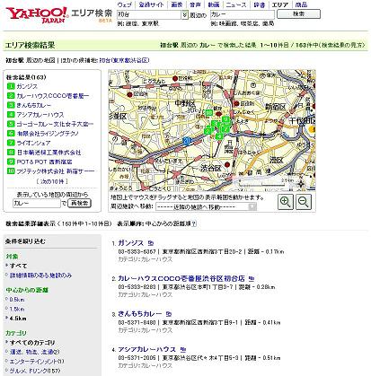Click the 再検索 button under results list
The height and width of the screenshot is (376, 371).
[79, 203]
